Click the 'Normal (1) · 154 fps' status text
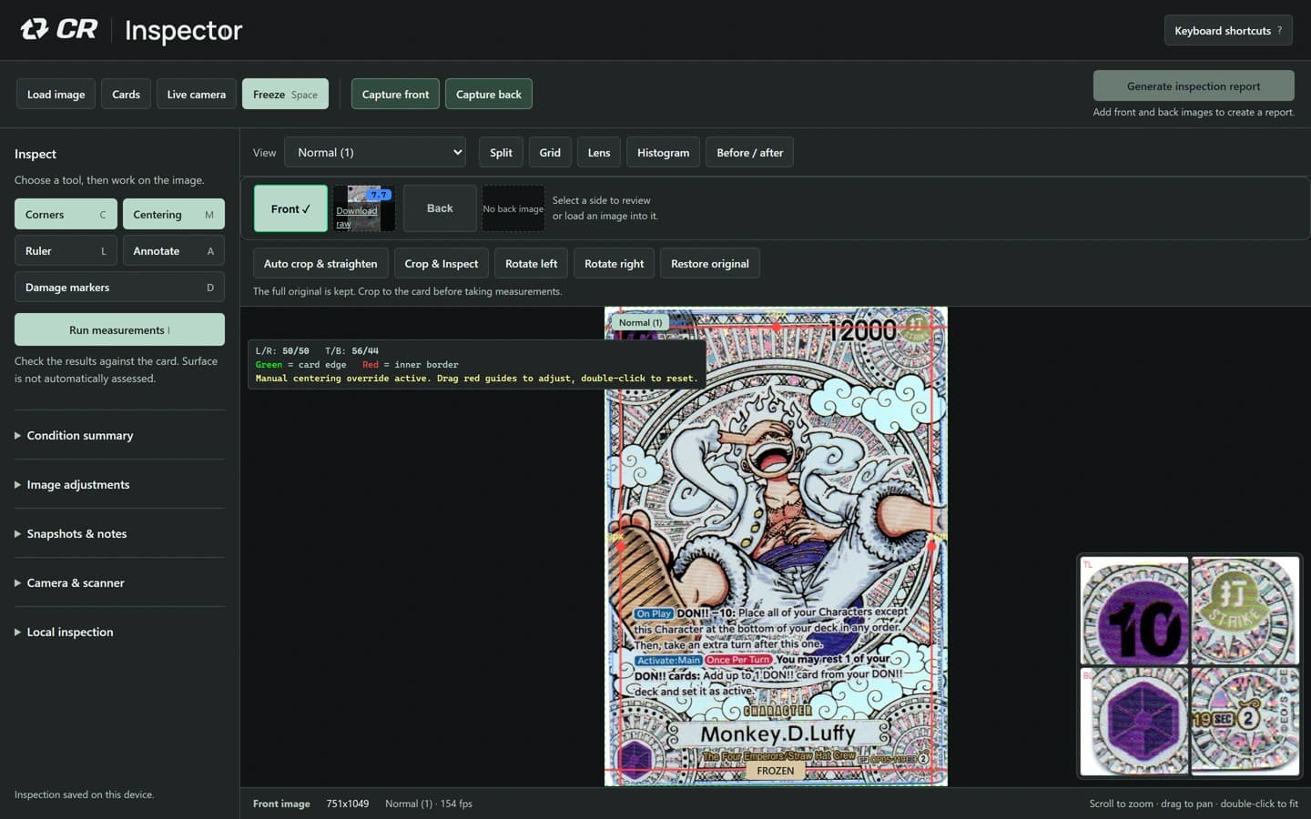 (x=429, y=804)
